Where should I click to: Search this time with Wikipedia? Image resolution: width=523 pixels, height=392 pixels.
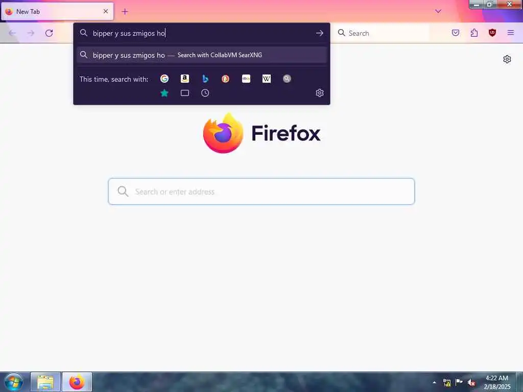pyautogui.click(x=267, y=79)
